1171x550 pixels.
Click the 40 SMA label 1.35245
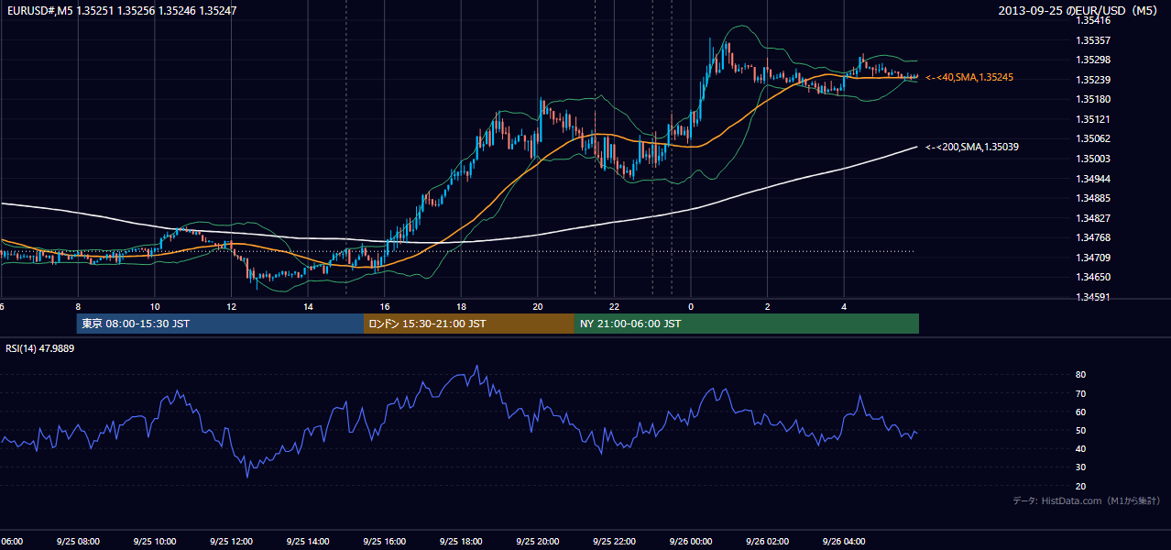(969, 78)
